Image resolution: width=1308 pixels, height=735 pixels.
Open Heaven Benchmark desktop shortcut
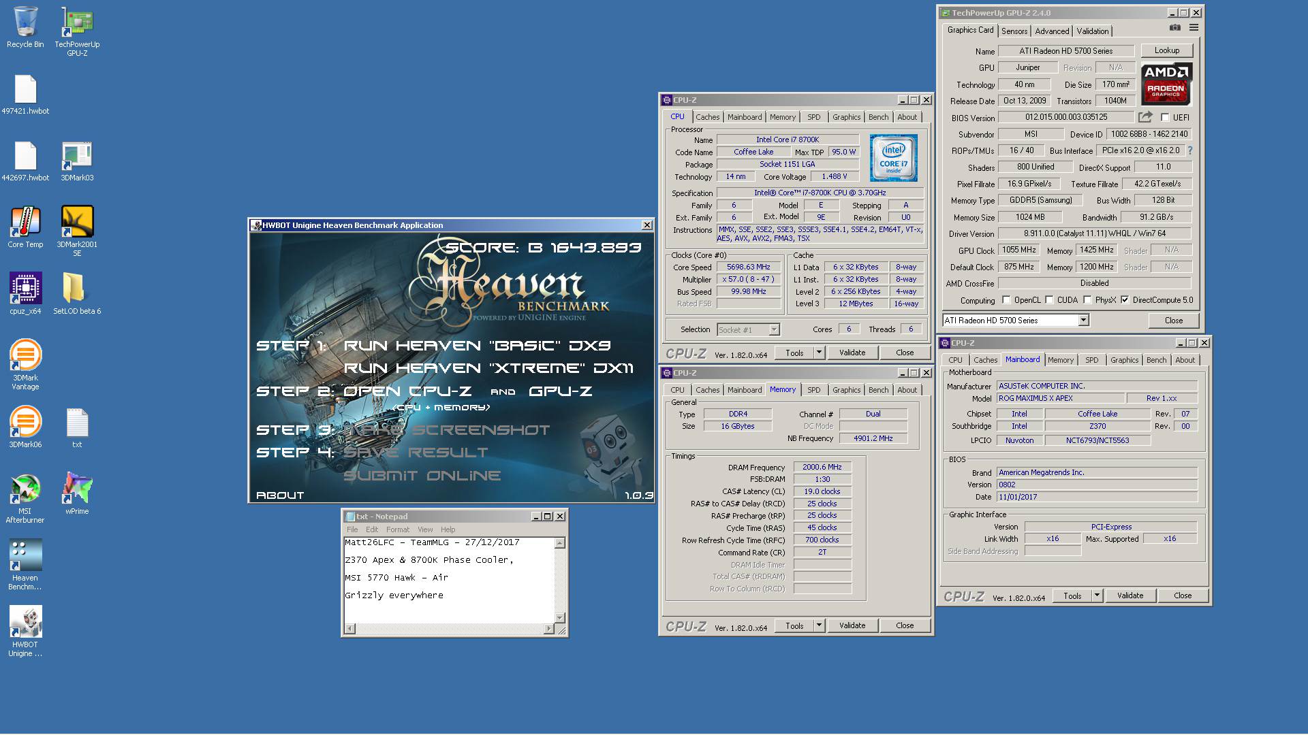point(25,565)
